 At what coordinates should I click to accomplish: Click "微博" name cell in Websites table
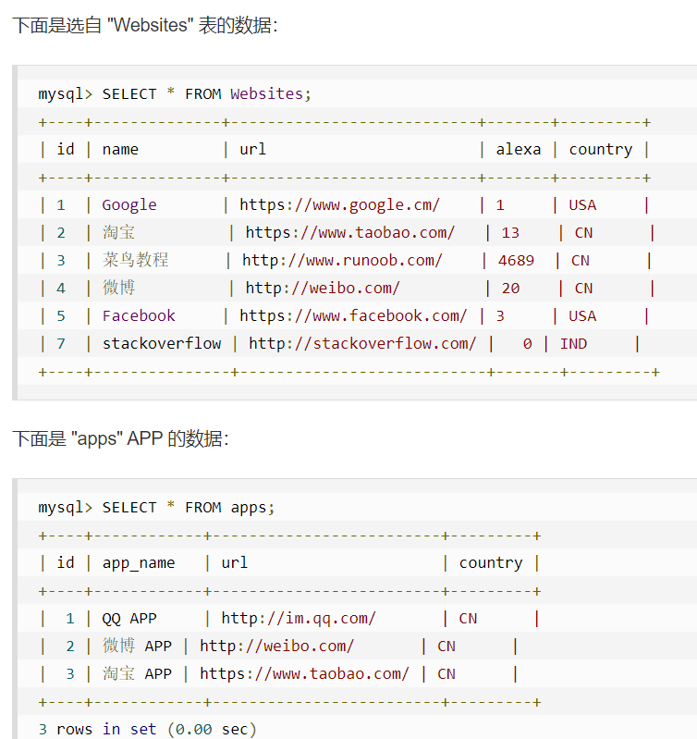(x=118, y=288)
